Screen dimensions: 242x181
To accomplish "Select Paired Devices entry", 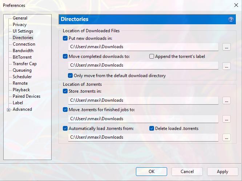I will click(x=27, y=96).
